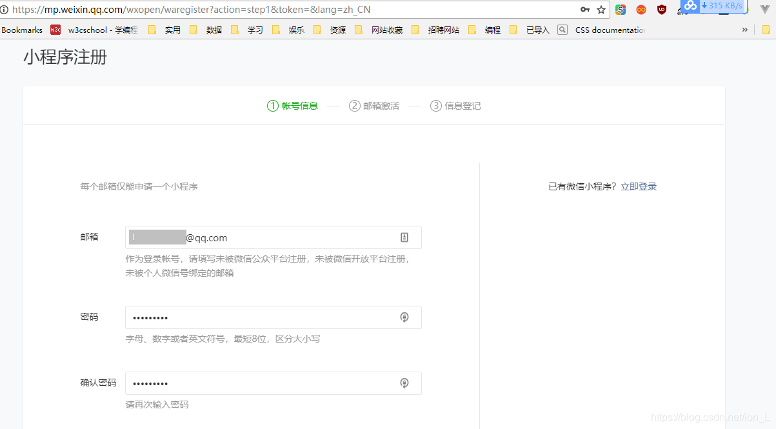Bookmark this page with the star icon
Image resolution: width=776 pixels, height=429 pixels.
point(601,10)
